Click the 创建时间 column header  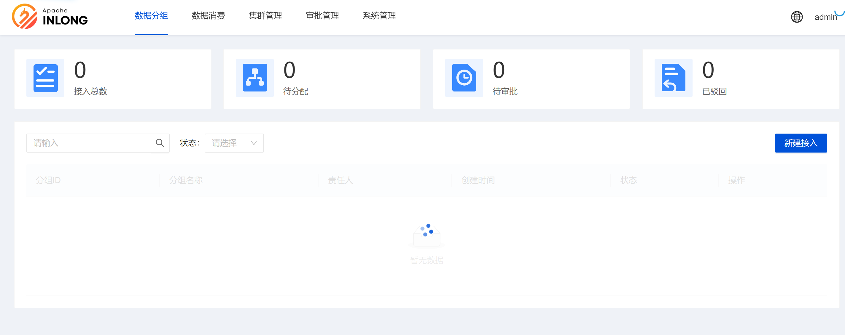click(x=478, y=180)
